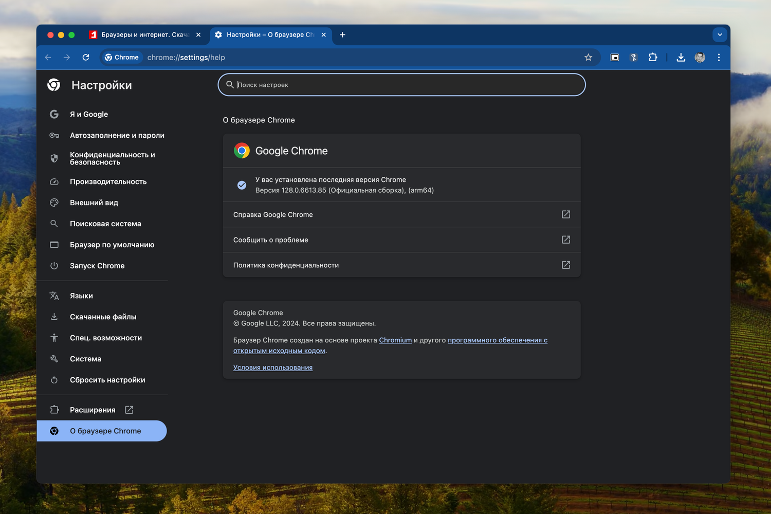Viewport: 771px width, 514px height.
Task: Open the Политика конфиденциальности row
Action: (401, 265)
